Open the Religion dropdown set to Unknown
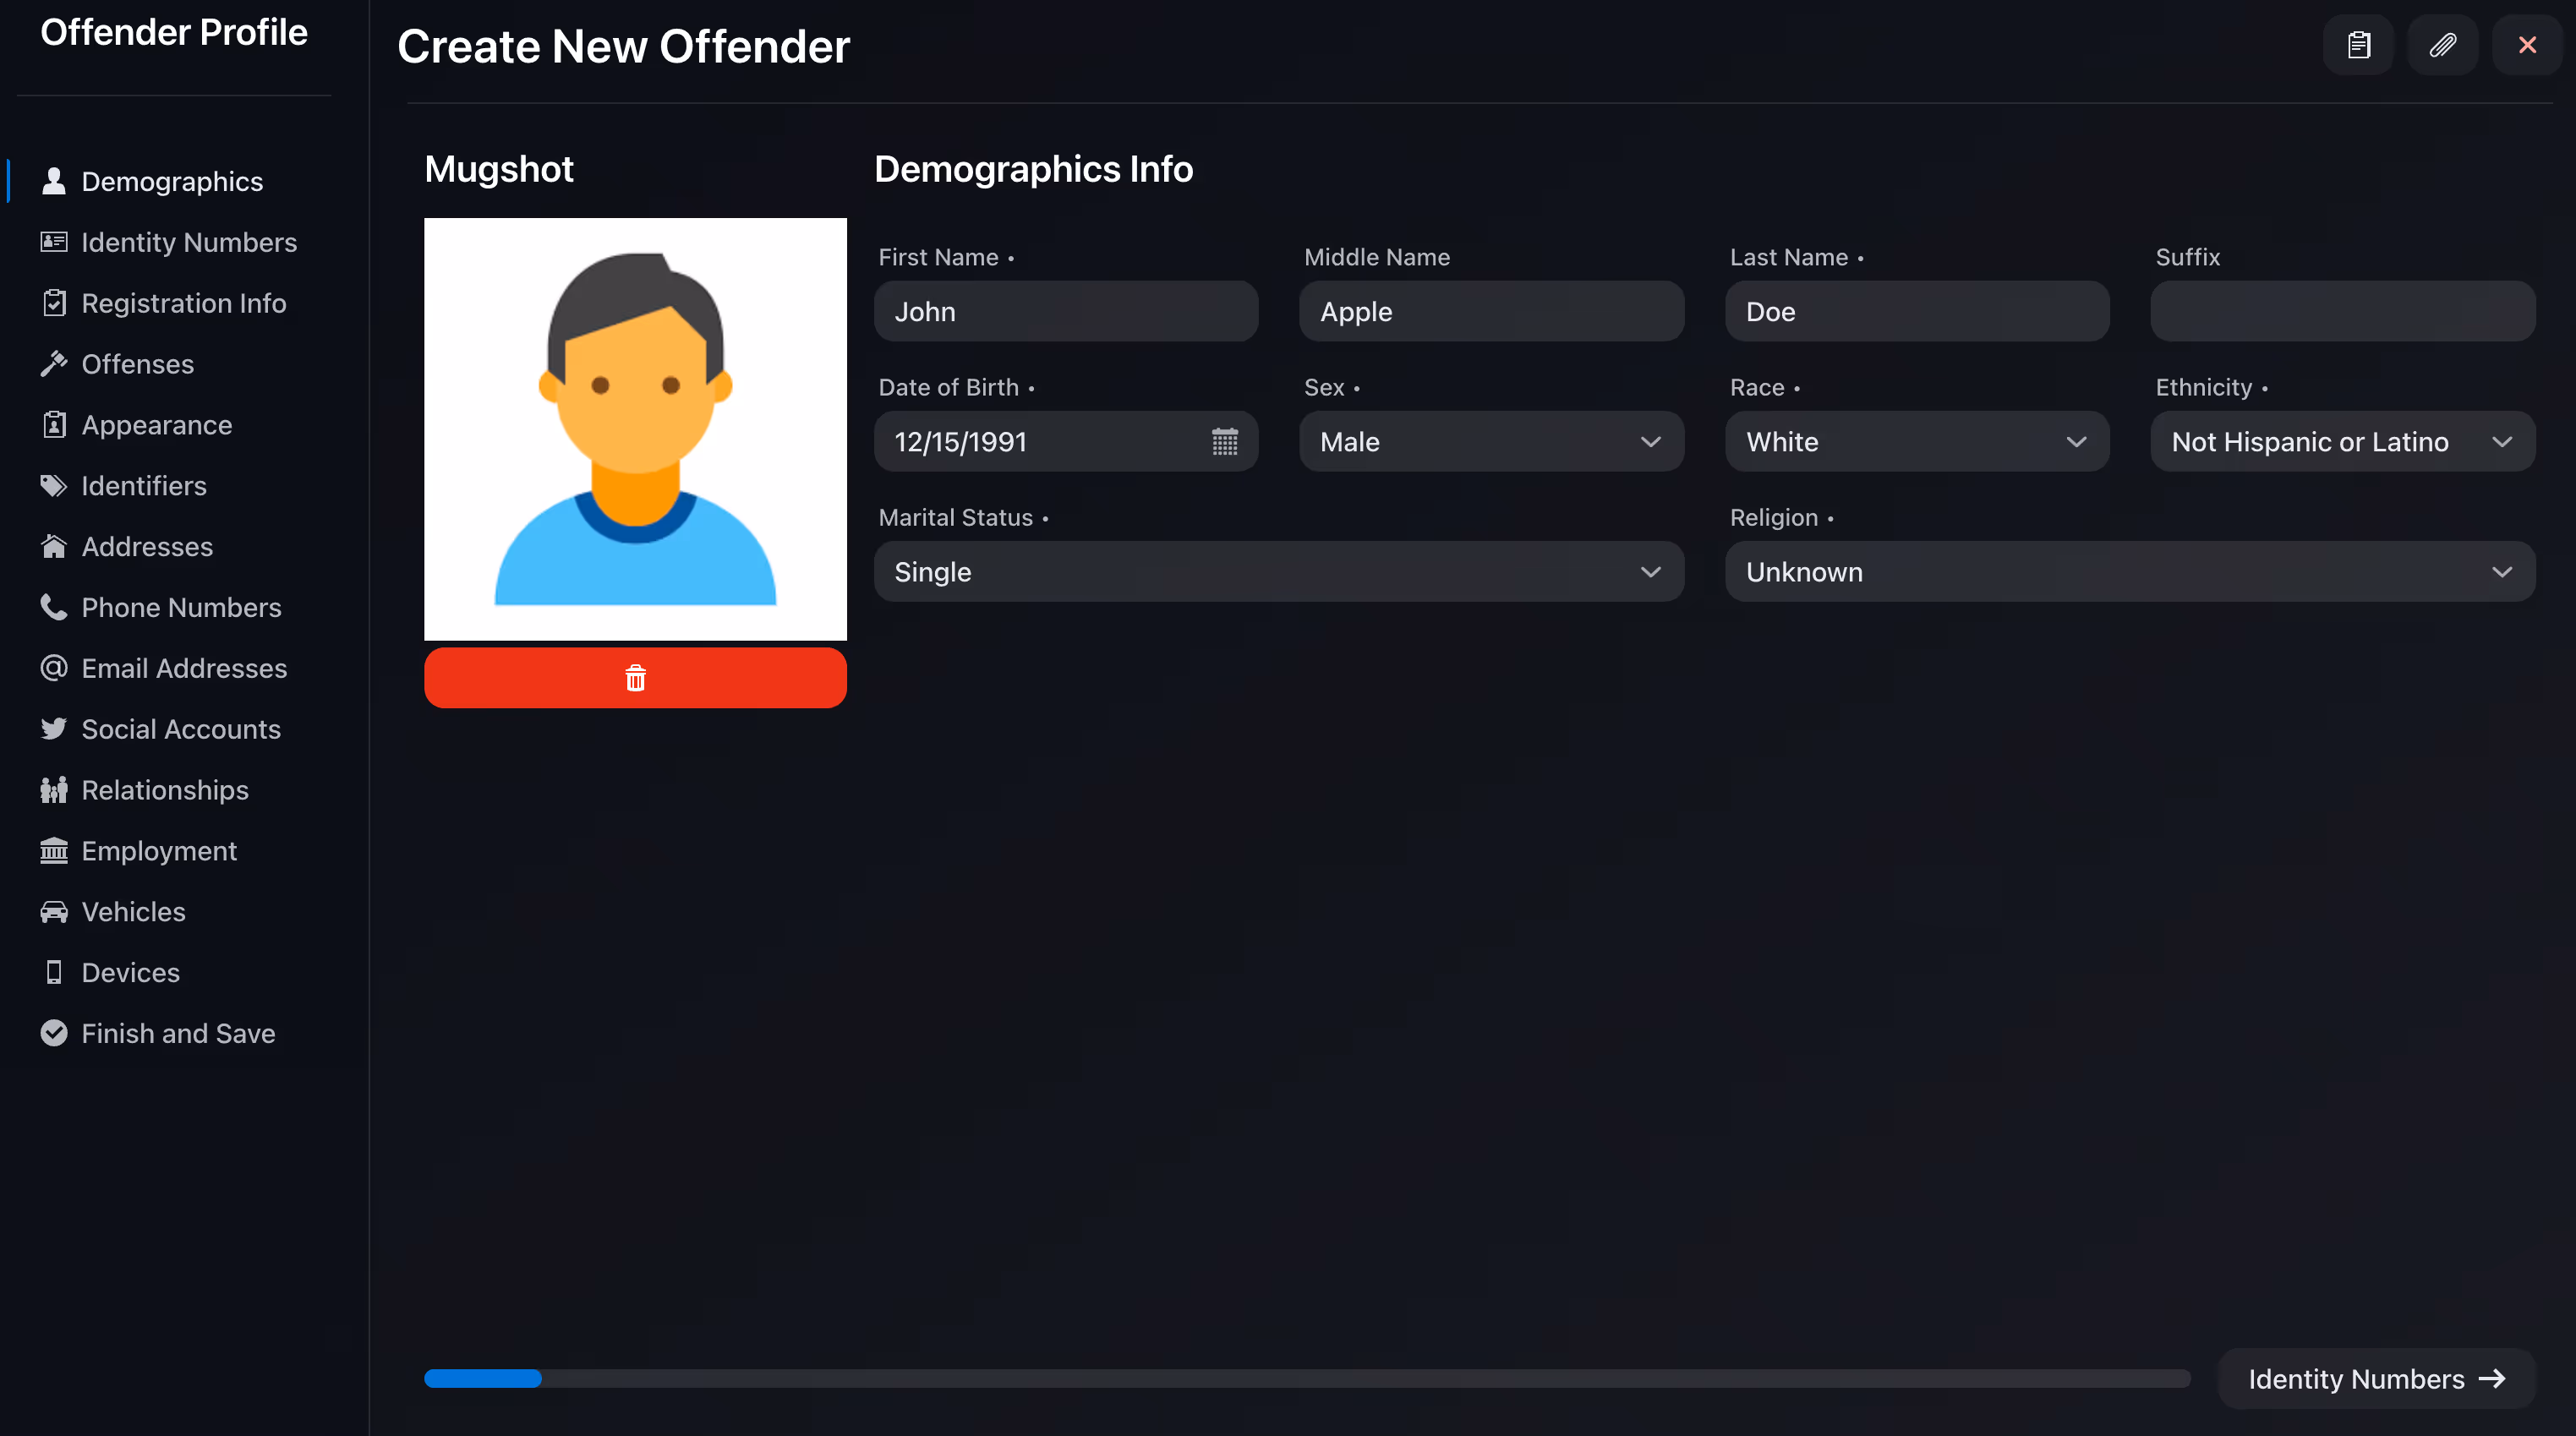This screenshot has width=2576, height=1436. coord(2130,571)
